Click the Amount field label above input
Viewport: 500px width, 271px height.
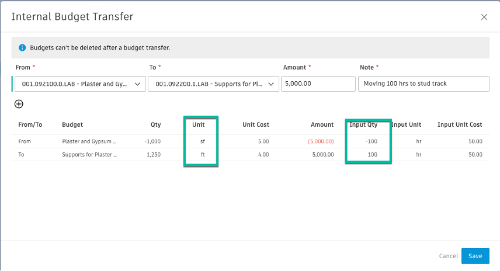294,67
